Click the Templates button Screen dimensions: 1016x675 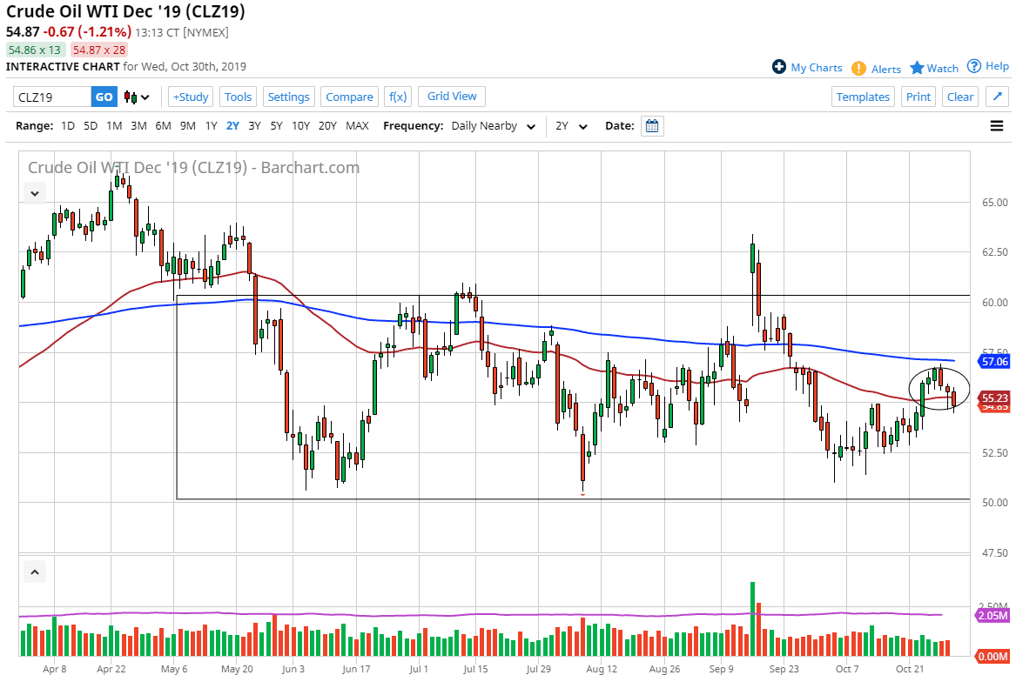tap(863, 97)
